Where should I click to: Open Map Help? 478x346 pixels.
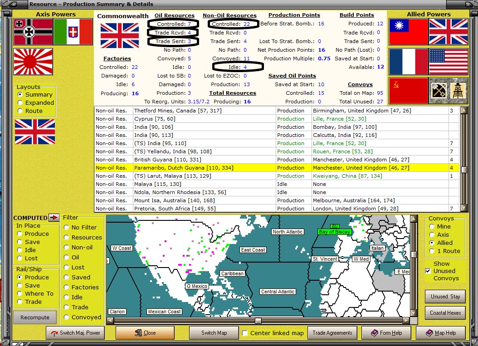(x=441, y=333)
